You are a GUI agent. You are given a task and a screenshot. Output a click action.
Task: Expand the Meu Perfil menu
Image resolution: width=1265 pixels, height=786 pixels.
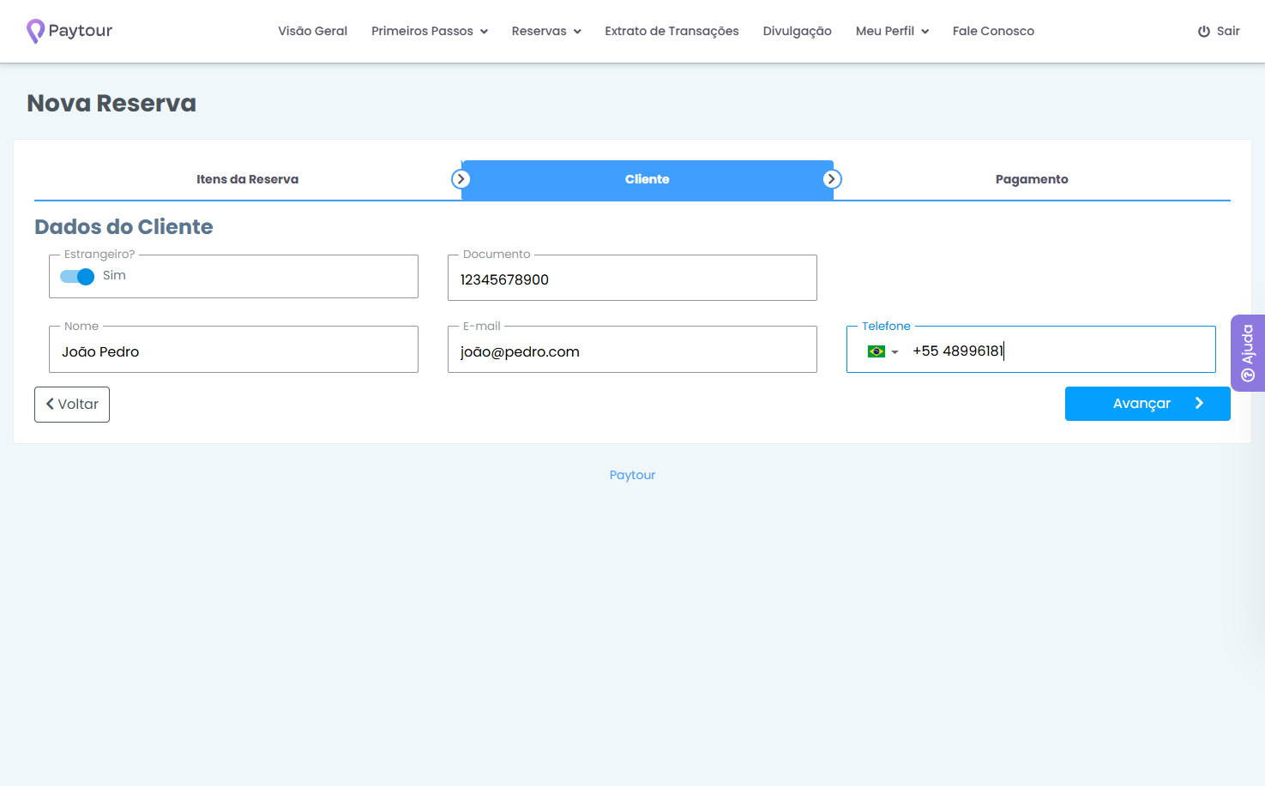[892, 31]
